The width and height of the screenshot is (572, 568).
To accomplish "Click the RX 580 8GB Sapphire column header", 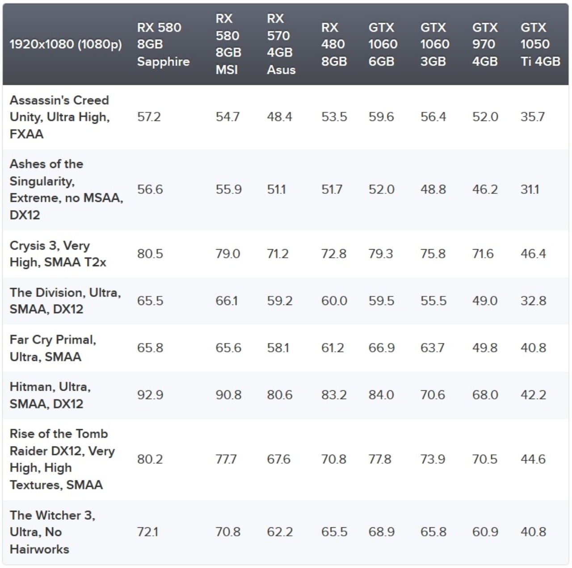I will coord(163,44).
